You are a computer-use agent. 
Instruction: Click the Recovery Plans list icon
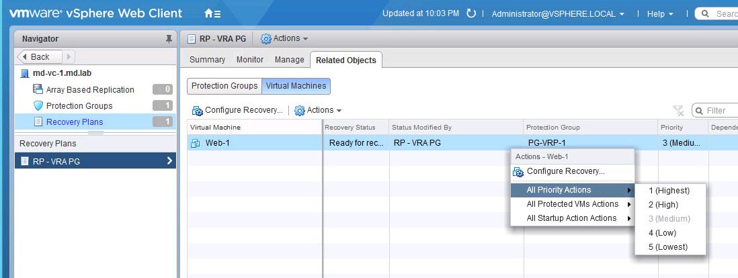[x=38, y=122]
